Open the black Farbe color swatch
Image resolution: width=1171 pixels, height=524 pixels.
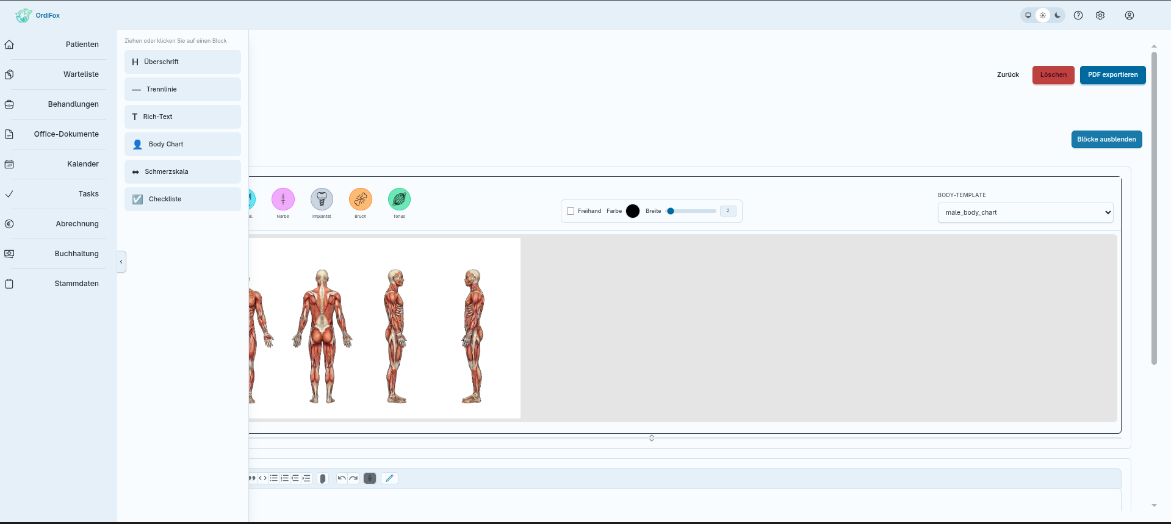(633, 211)
